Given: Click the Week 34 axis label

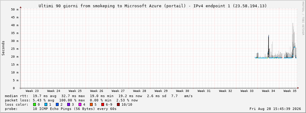Looking at the screenshot, I should pos(268,91).
